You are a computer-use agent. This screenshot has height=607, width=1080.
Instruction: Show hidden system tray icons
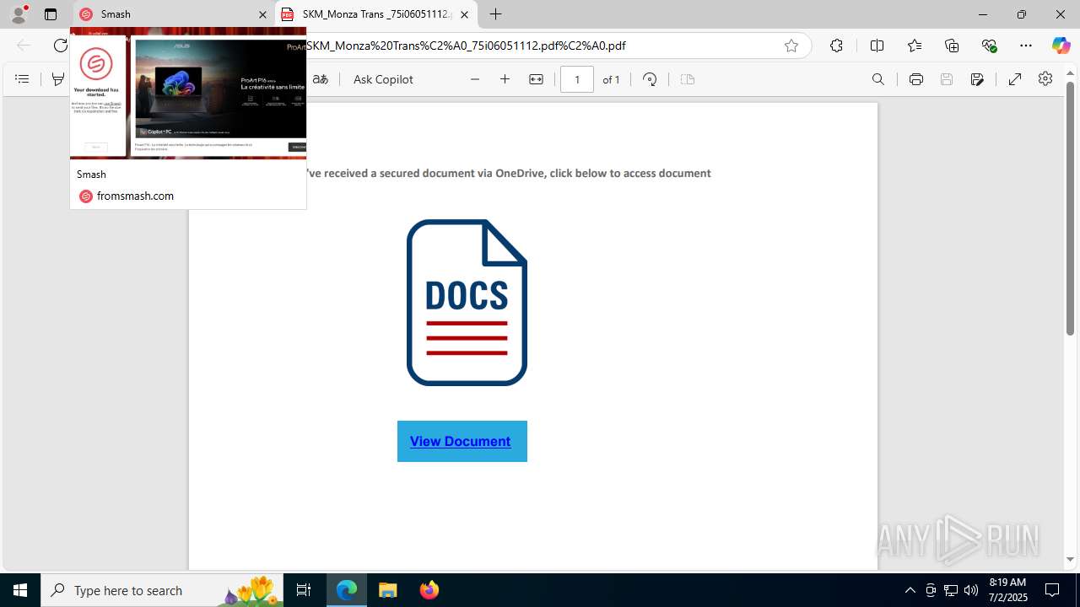910,590
